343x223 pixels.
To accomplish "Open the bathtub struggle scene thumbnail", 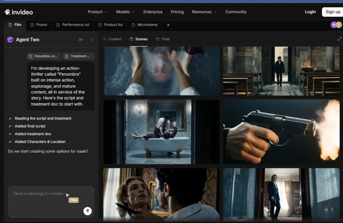I will 161,132.
